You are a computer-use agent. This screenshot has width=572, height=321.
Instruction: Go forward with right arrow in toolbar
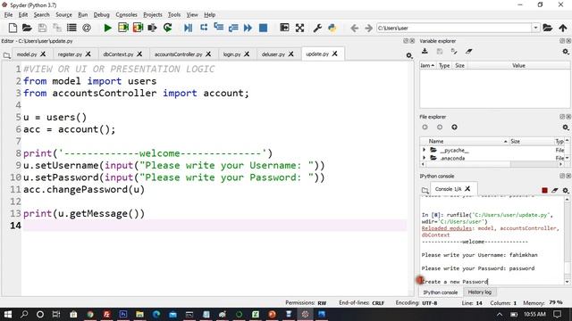pos(368,28)
